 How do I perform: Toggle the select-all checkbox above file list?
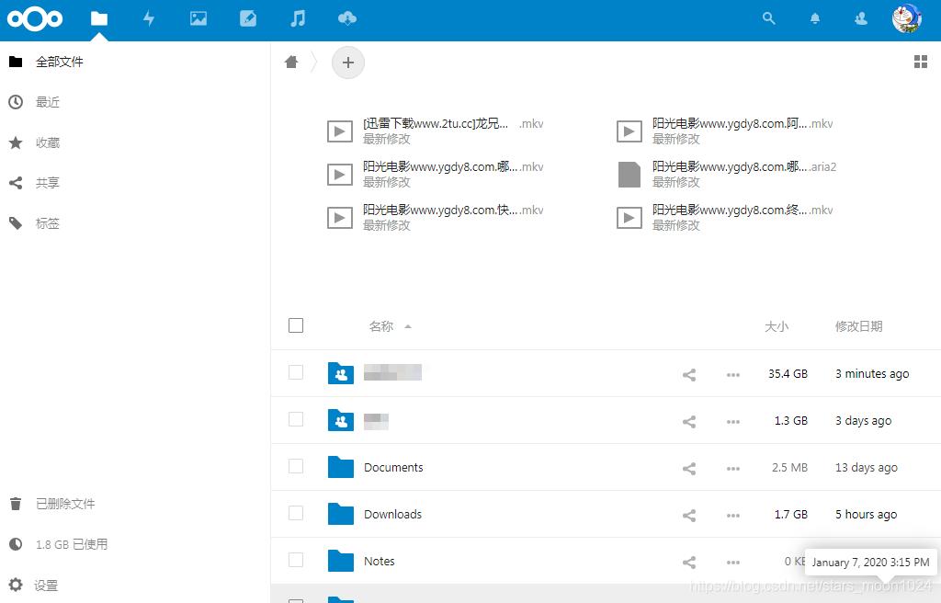click(296, 324)
